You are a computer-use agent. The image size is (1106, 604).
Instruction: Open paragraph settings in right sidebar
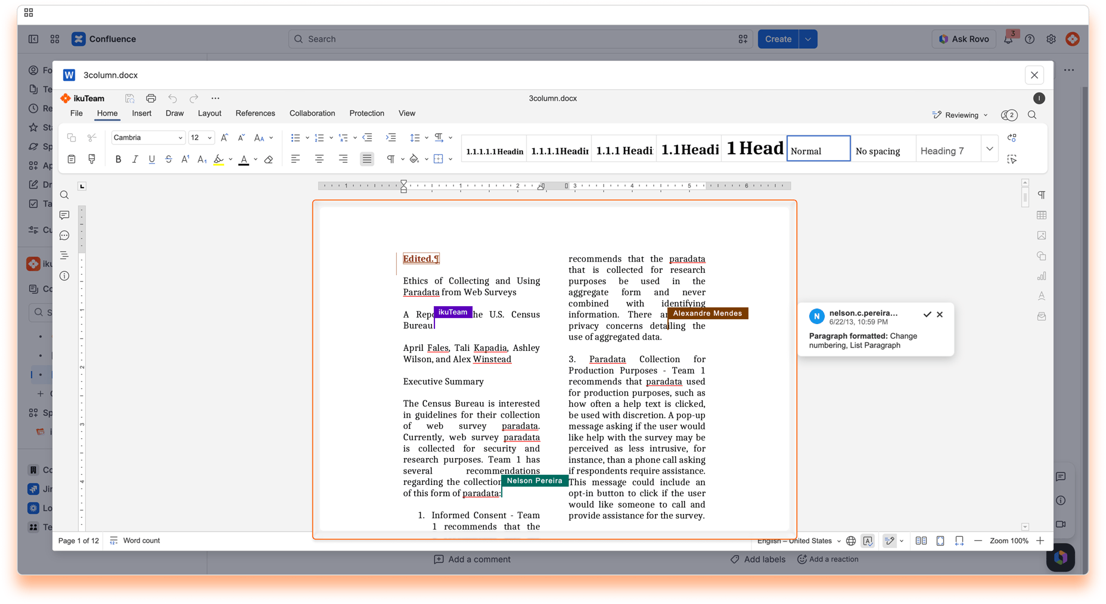pyautogui.click(x=1042, y=195)
